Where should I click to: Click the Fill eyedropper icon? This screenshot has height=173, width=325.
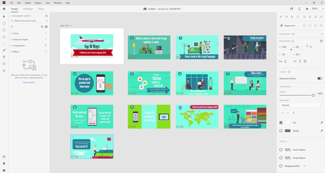pos(321,122)
